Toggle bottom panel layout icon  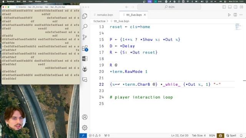pyautogui.click(x=230, y=7)
